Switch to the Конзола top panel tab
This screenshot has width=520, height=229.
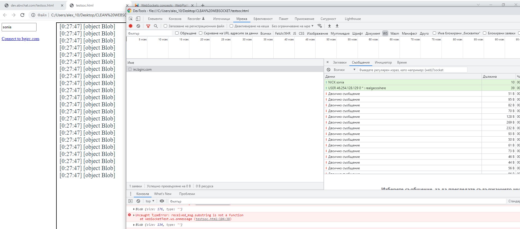pos(175,19)
